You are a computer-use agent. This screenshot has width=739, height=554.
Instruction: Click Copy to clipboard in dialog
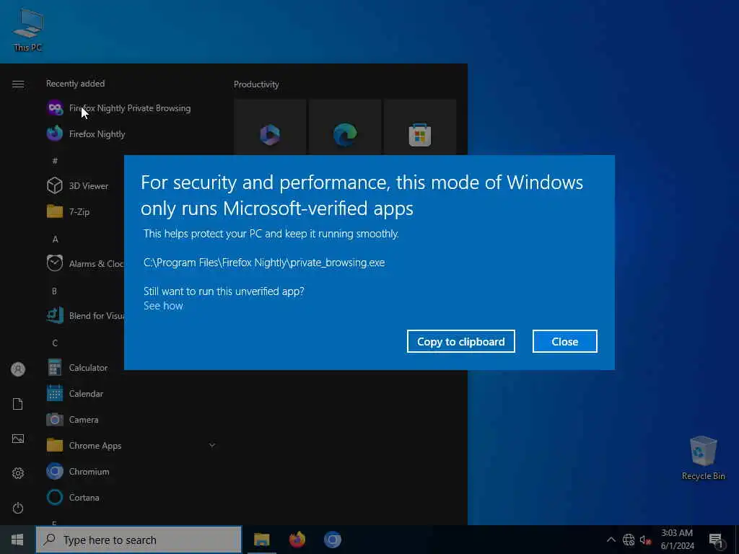point(461,341)
